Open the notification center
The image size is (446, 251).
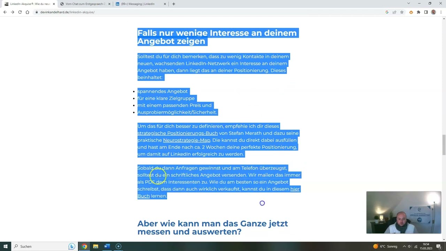pyautogui.click(x=438, y=246)
